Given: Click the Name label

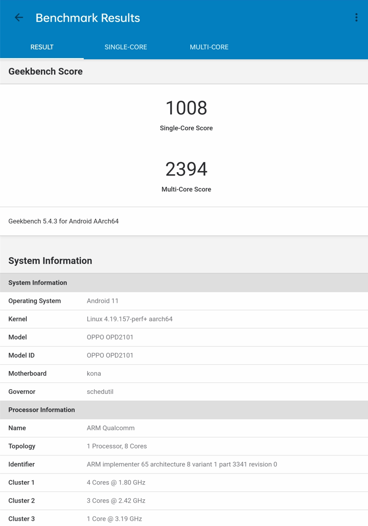Looking at the screenshot, I should (x=17, y=428).
